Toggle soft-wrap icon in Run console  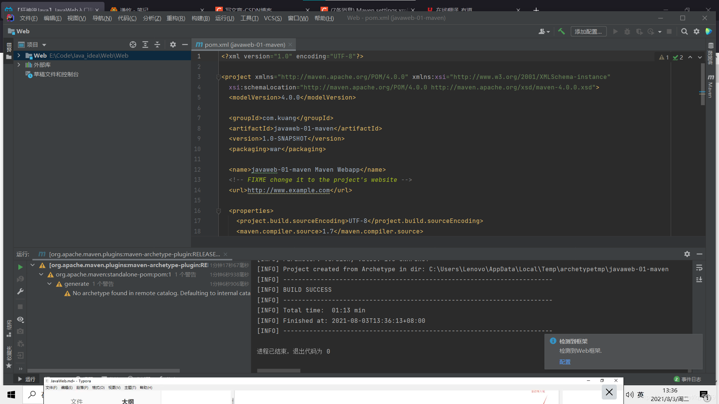point(699,268)
